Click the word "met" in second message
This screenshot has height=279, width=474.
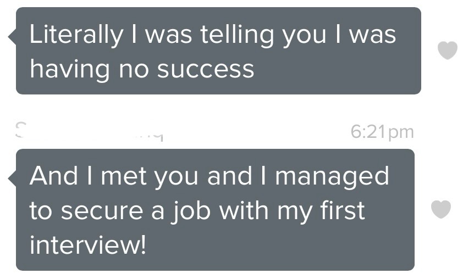[x=124, y=176]
